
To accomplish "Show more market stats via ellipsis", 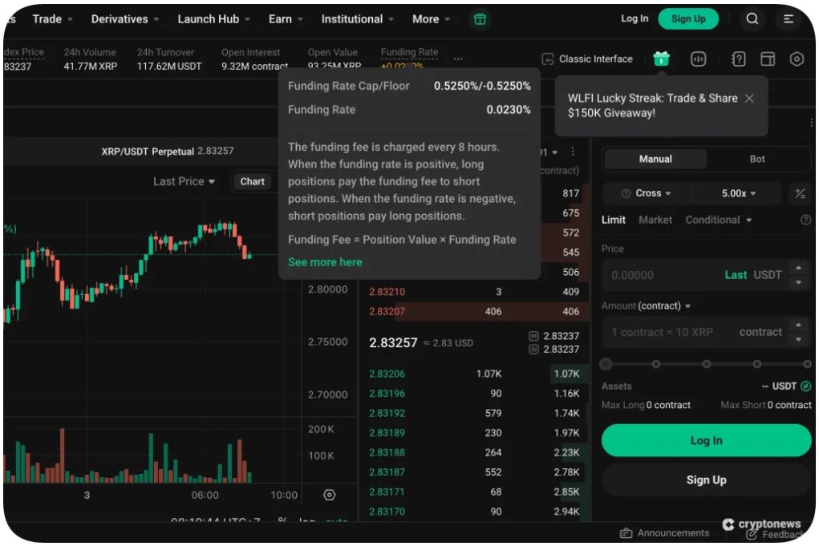I will [x=458, y=59].
